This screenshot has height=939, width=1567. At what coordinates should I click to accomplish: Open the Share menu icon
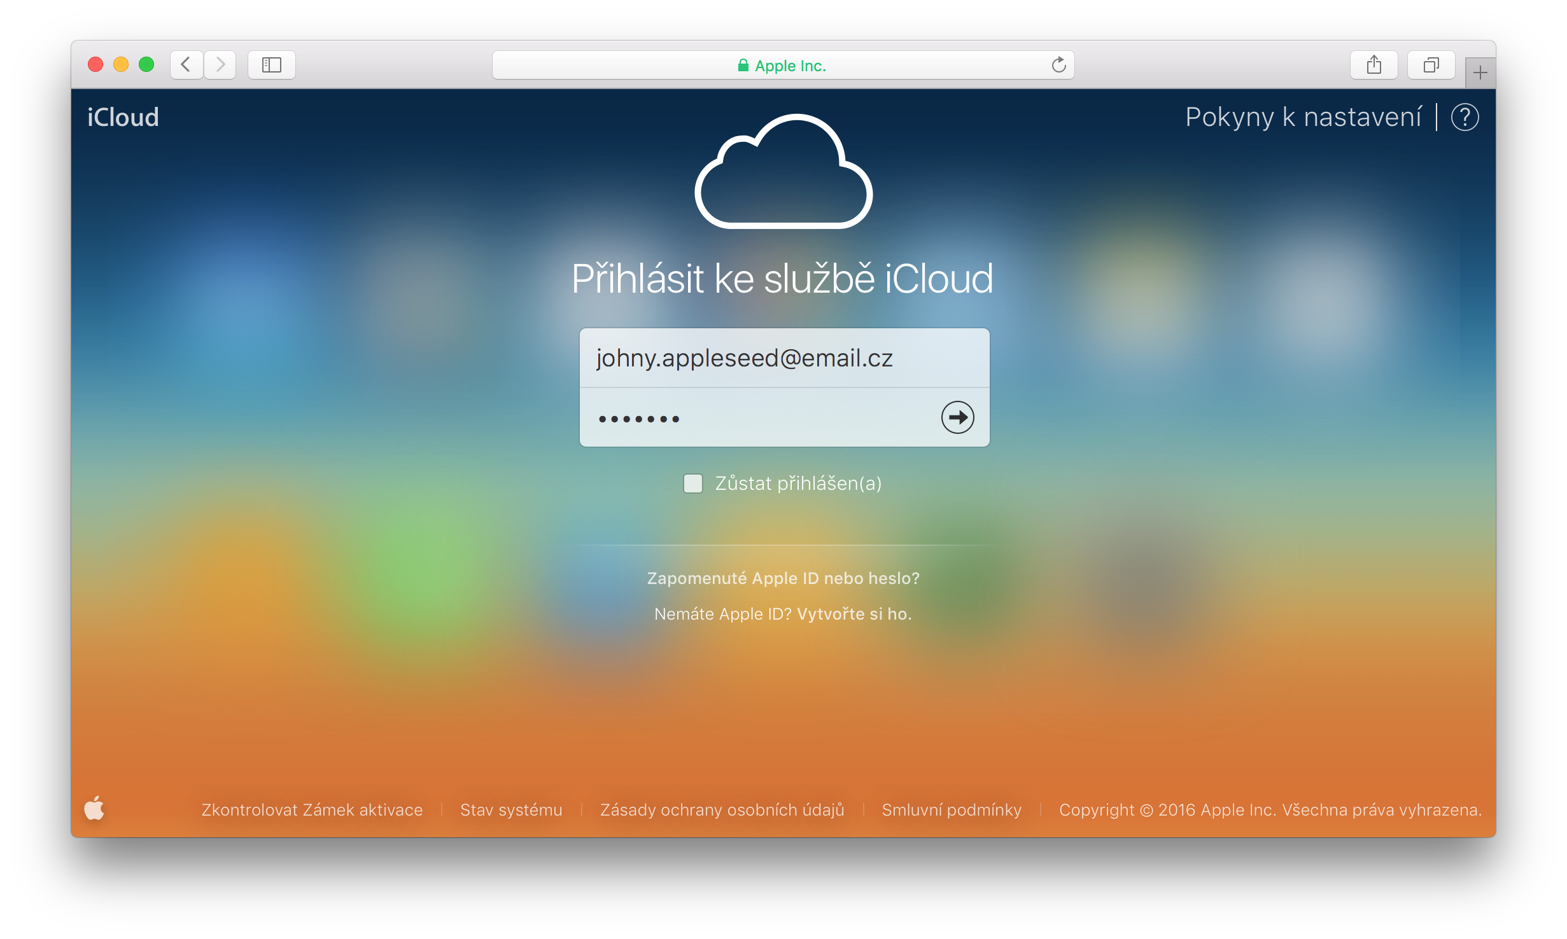point(1374,65)
